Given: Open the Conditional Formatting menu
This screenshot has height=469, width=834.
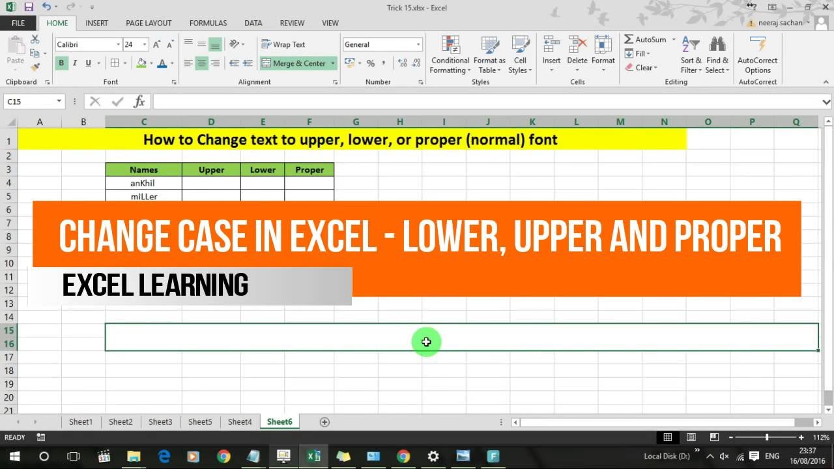Looking at the screenshot, I should (x=450, y=55).
